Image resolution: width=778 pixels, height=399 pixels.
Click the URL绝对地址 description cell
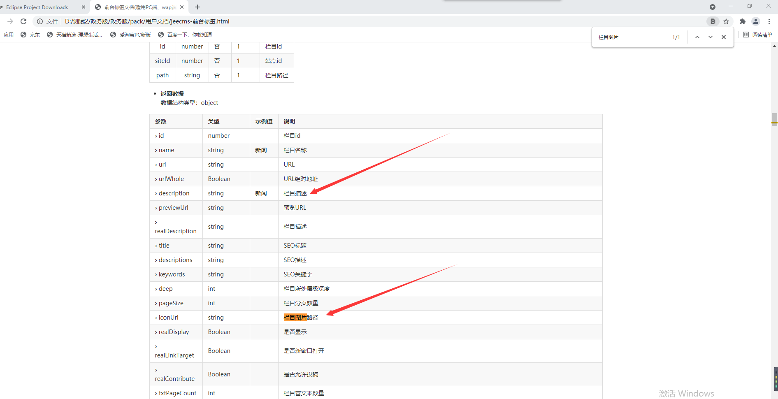tap(440, 179)
